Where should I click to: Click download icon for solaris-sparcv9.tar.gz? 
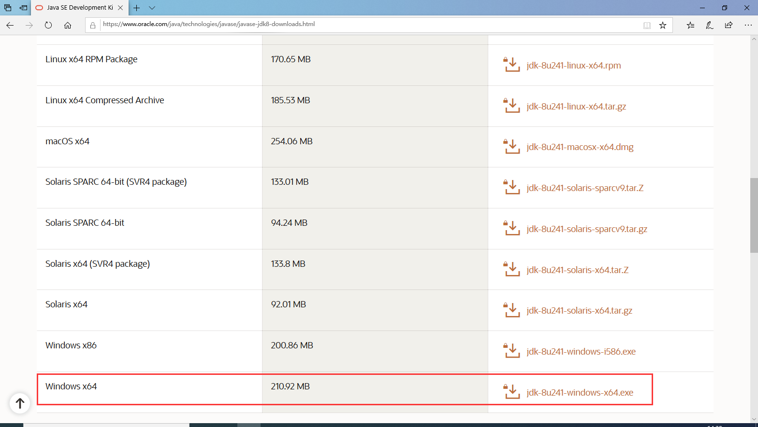(x=511, y=228)
